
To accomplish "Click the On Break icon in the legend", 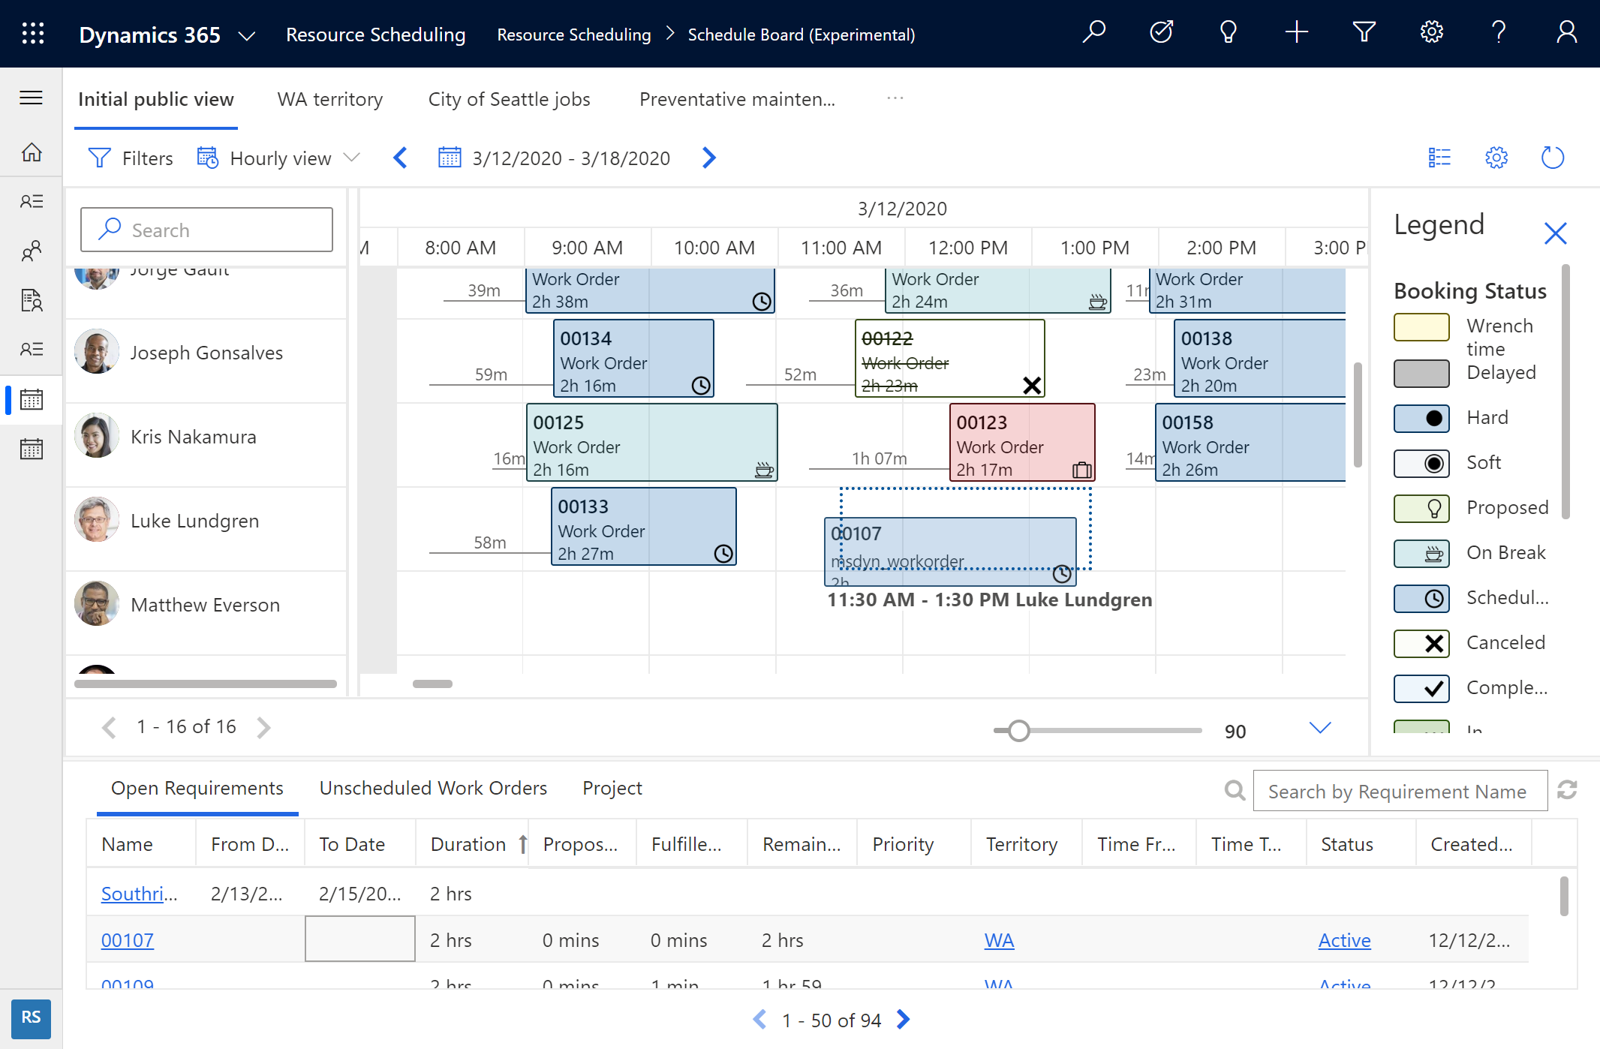I will (1426, 552).
